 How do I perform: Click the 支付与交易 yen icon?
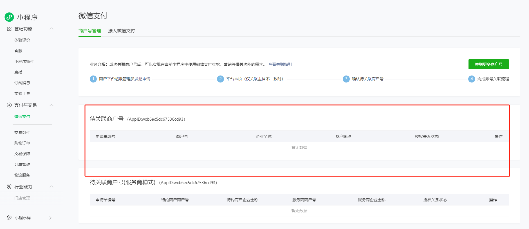pos(9,105)
